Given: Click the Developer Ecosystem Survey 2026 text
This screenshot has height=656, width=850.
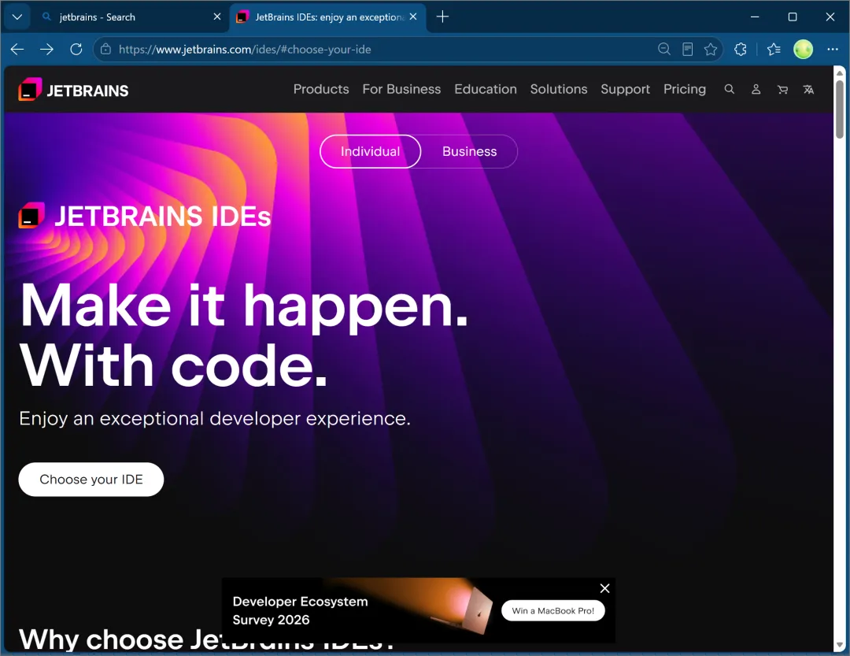Looking at the screenshot, I should click(301, 610).
